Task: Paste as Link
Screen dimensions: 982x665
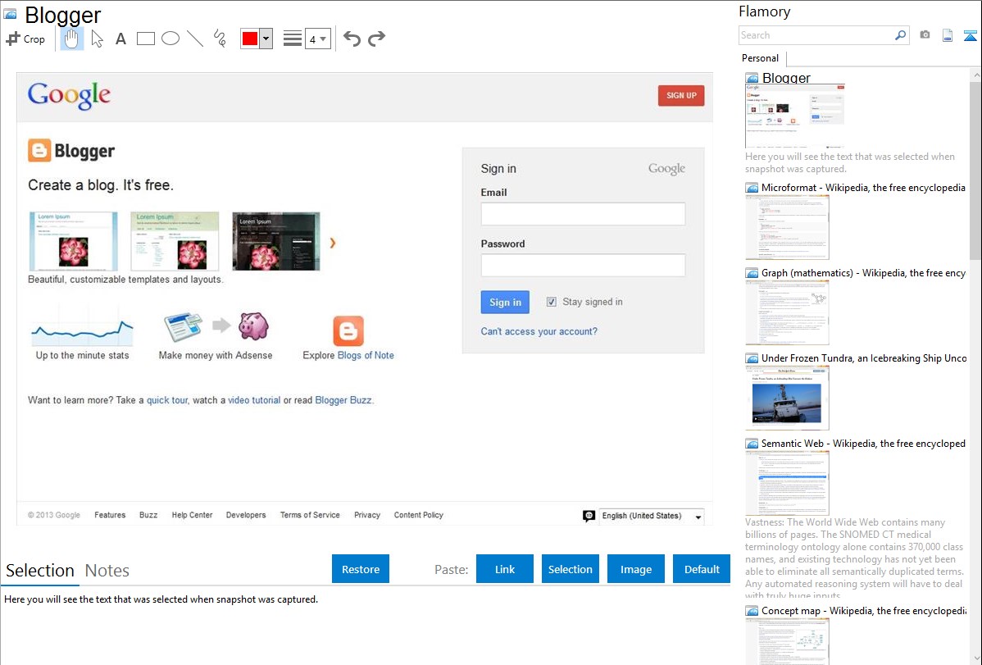Action: [505, 569]
